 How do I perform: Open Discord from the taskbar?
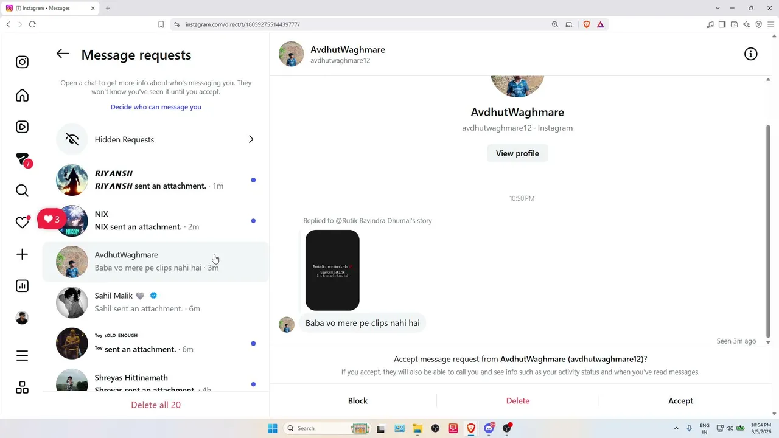(x=489, y=428)
